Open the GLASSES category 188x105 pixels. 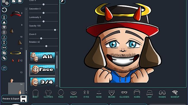click(x=124, y=94)
